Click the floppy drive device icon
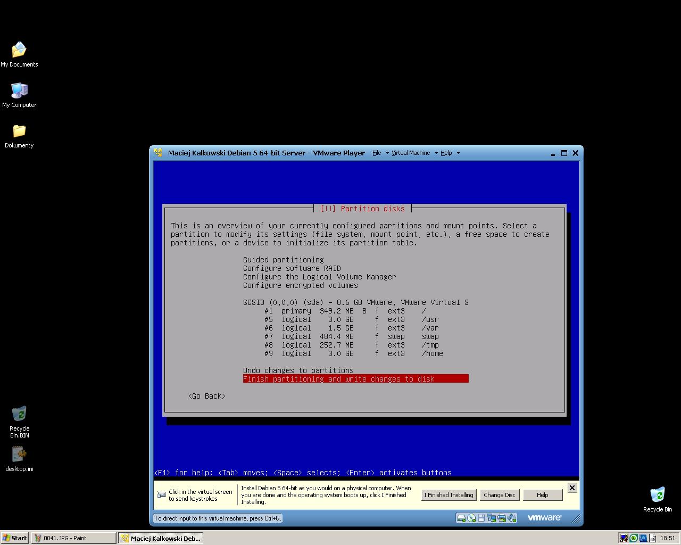The width and height of the screenshot is (681, 545). coord(481,518)
